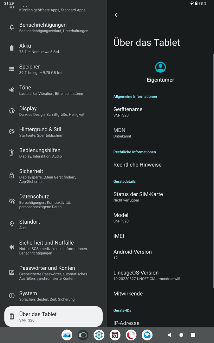Open Rechtliche Hinweise
The width and height of the screenshot is (214, 343).
click(138, 165)
